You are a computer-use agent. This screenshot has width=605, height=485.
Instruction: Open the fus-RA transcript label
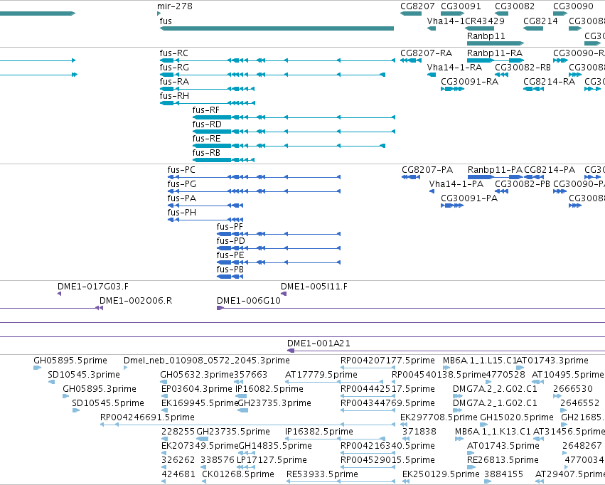pos(174,81)
